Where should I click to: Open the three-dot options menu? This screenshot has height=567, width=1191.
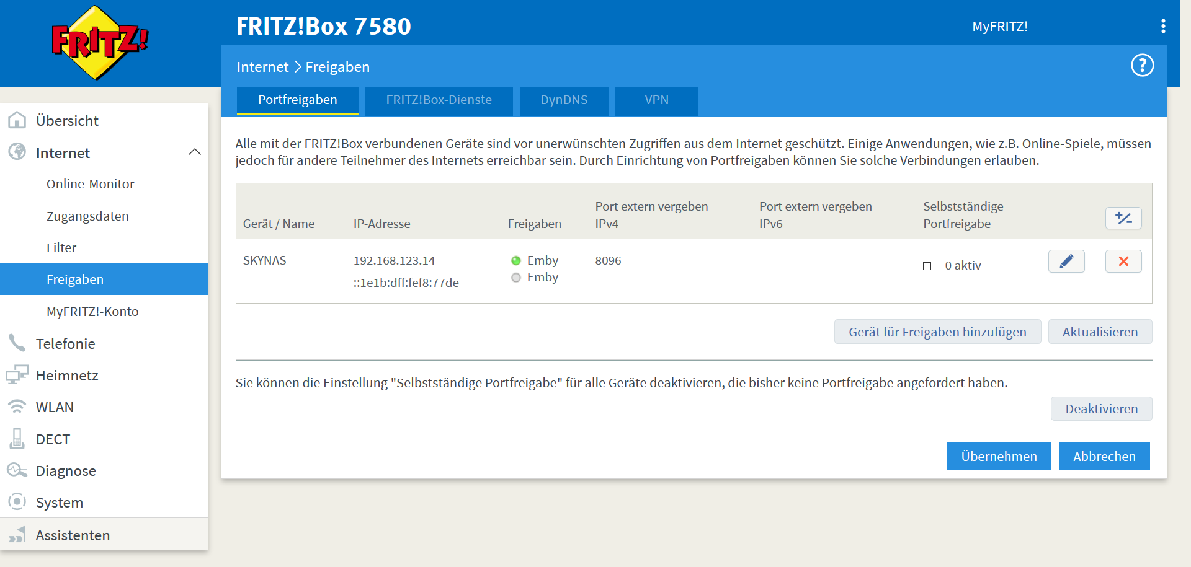point(1163,26)
